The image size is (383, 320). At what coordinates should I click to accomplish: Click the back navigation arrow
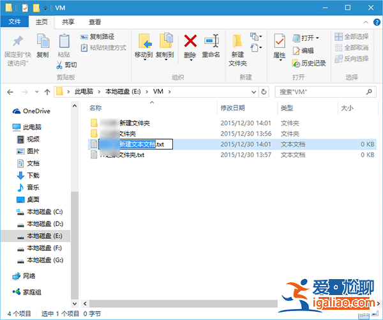click(10, 92)
